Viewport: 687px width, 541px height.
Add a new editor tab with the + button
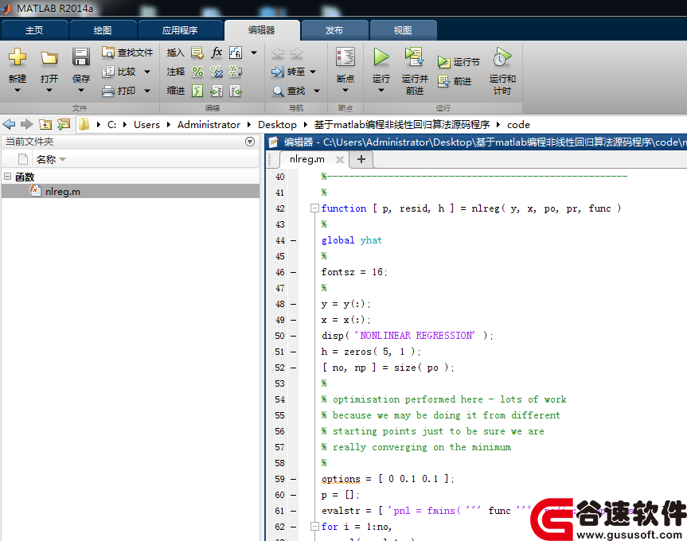click(361, 159)
